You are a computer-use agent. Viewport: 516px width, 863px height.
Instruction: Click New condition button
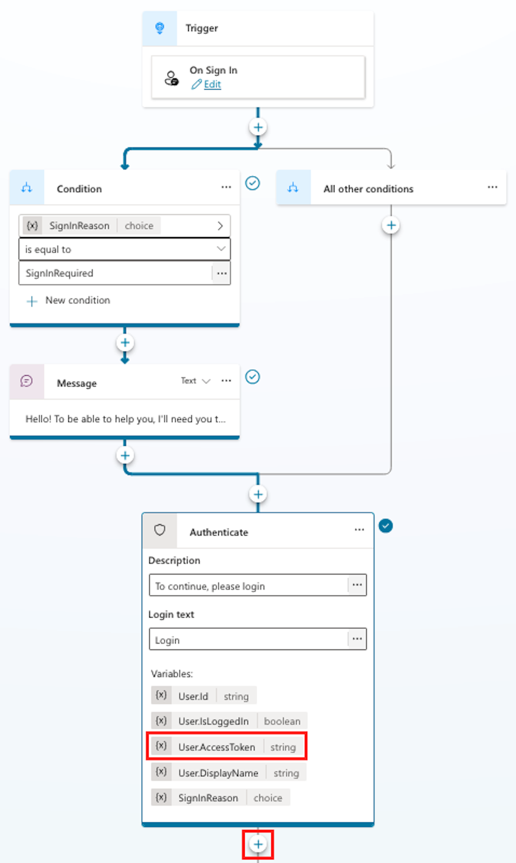point(68,301)
